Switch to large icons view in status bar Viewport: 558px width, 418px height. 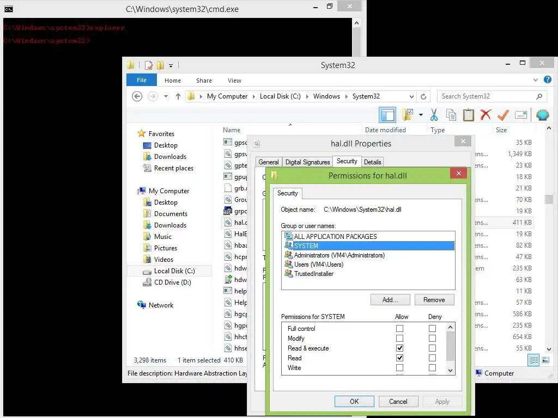[545, 360]
